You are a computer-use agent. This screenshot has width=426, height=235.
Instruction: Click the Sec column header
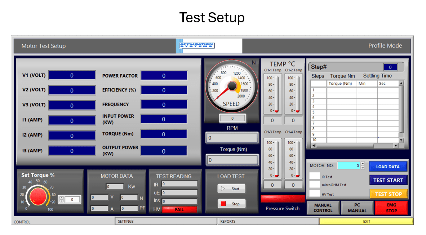(388, 83)
